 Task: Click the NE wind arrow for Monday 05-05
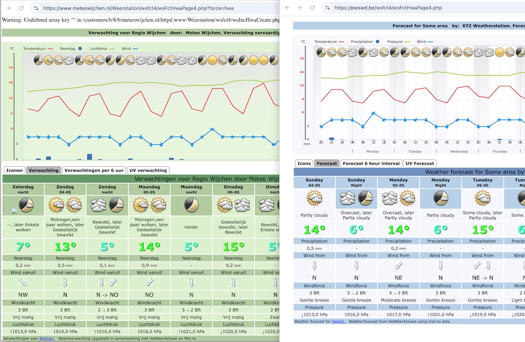tap(398, 265)
